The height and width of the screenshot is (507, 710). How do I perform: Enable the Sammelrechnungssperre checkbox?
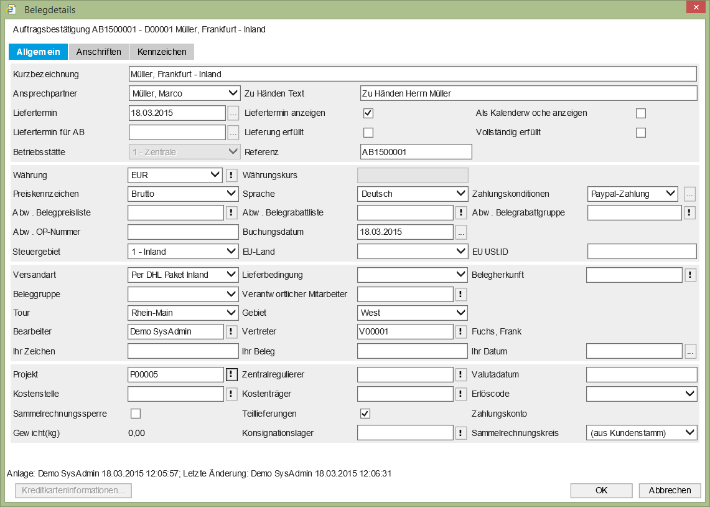136,414
